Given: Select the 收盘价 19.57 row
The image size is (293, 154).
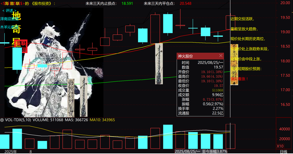Looking at the screenshot, I should pyautogui.click(x=200, y=86).
